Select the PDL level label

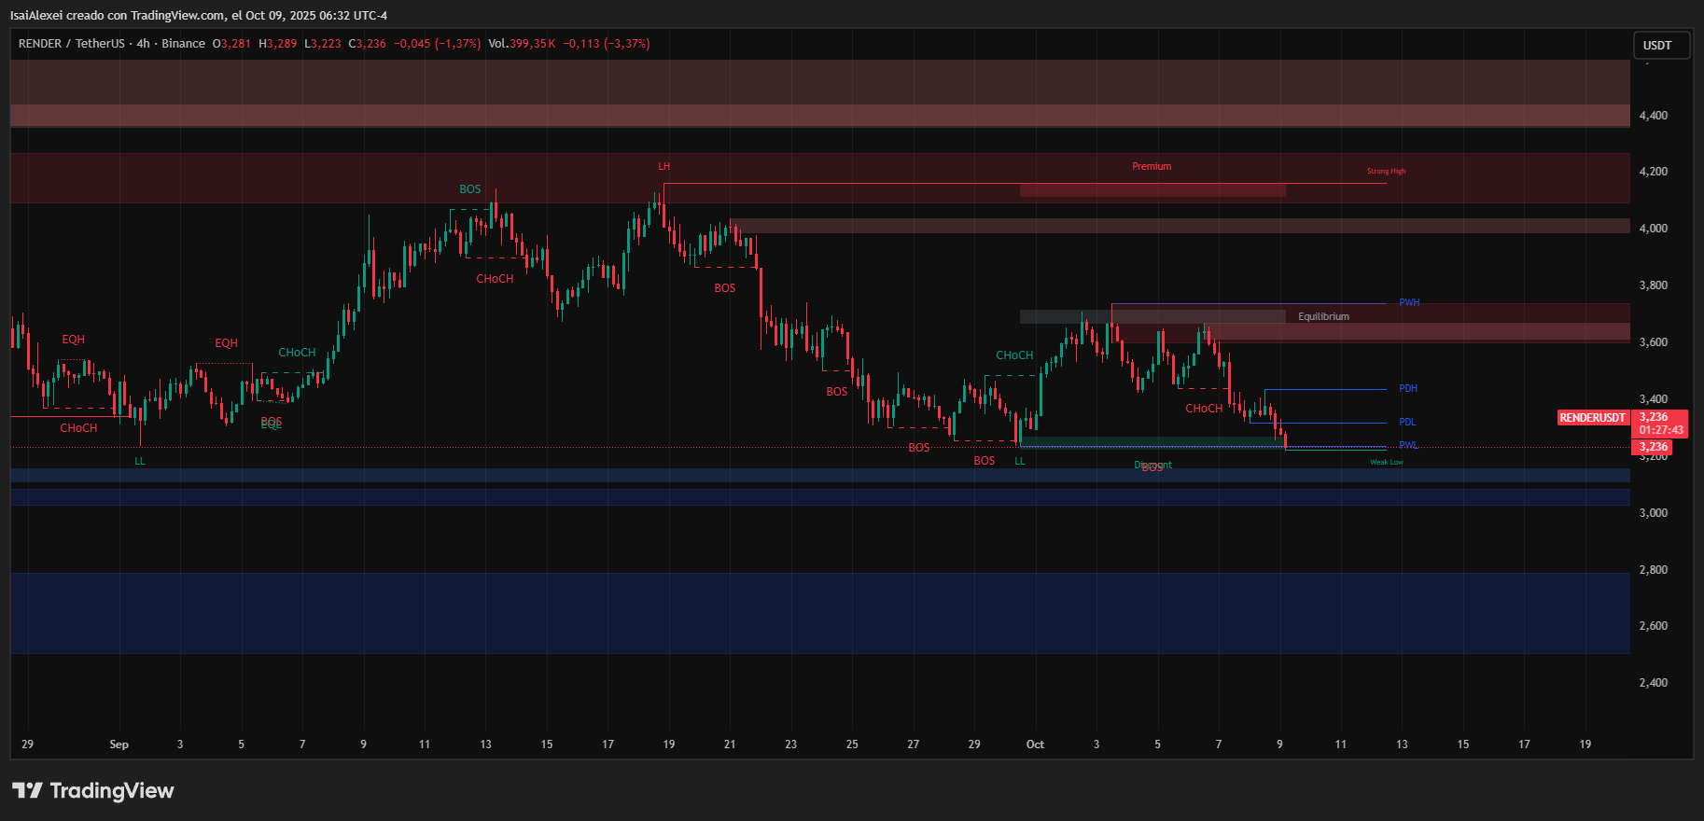[x=1407, y=423]
